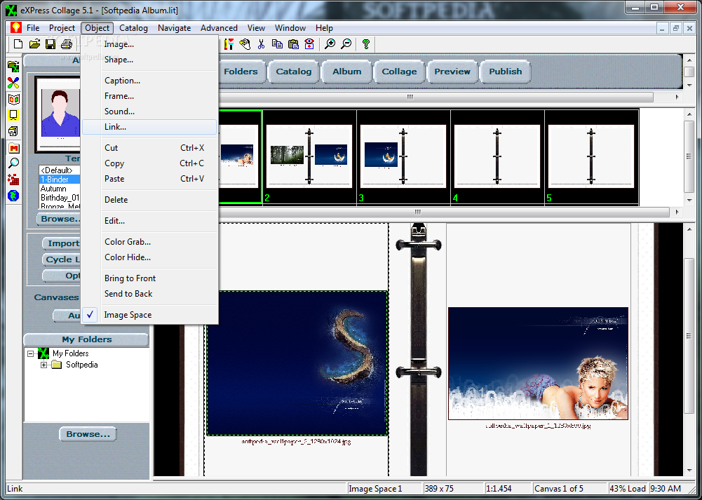Click the Save floppy disk icon
The image size is (702, 500).
tap(50, 44)
